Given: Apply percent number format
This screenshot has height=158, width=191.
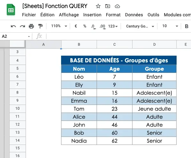Looking at the screenshot, I should click(85, 26).
